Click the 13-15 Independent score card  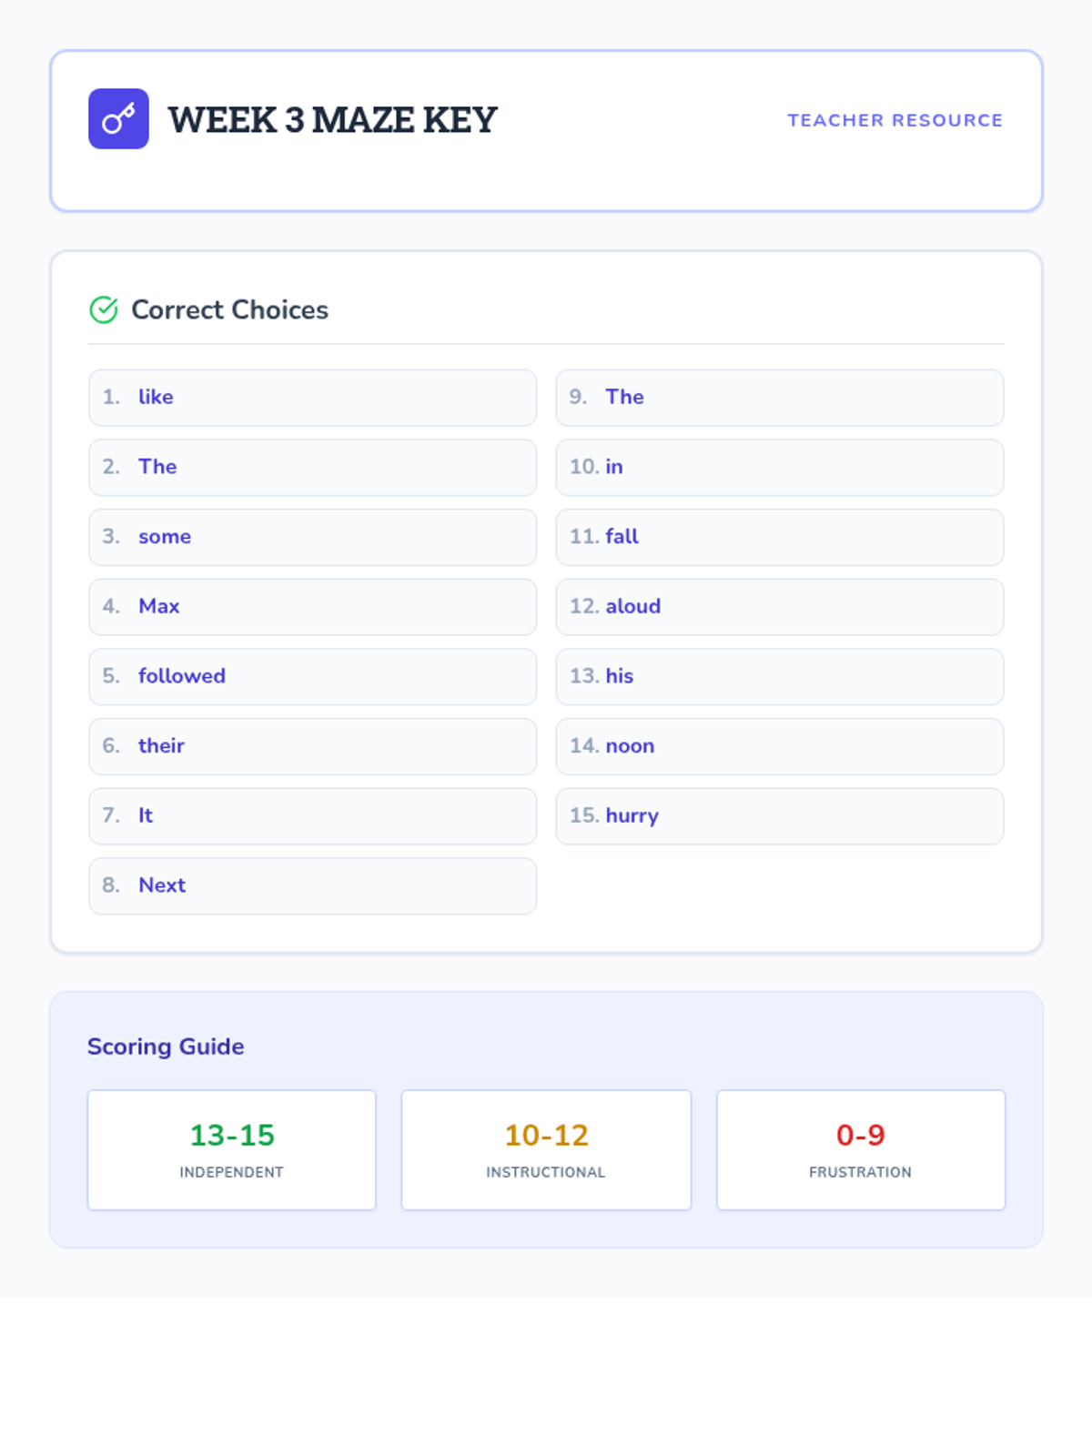click(x=232, y=1150)
